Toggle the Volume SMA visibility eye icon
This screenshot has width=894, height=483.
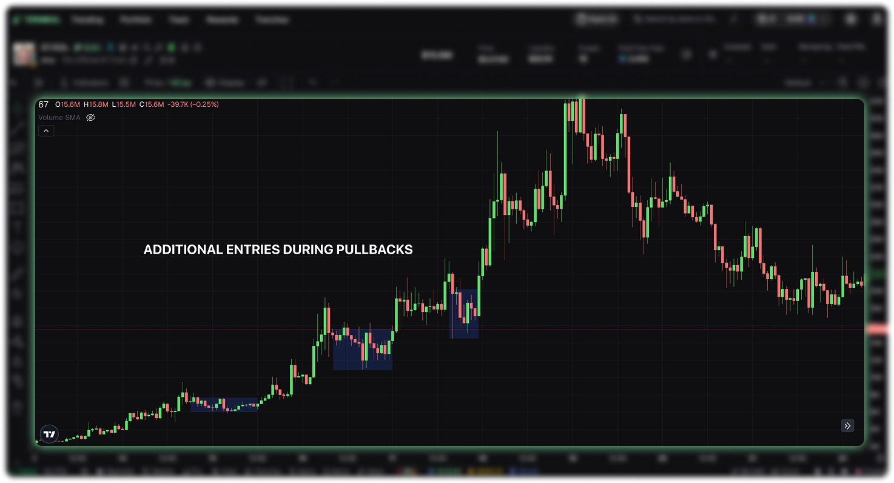91,118
